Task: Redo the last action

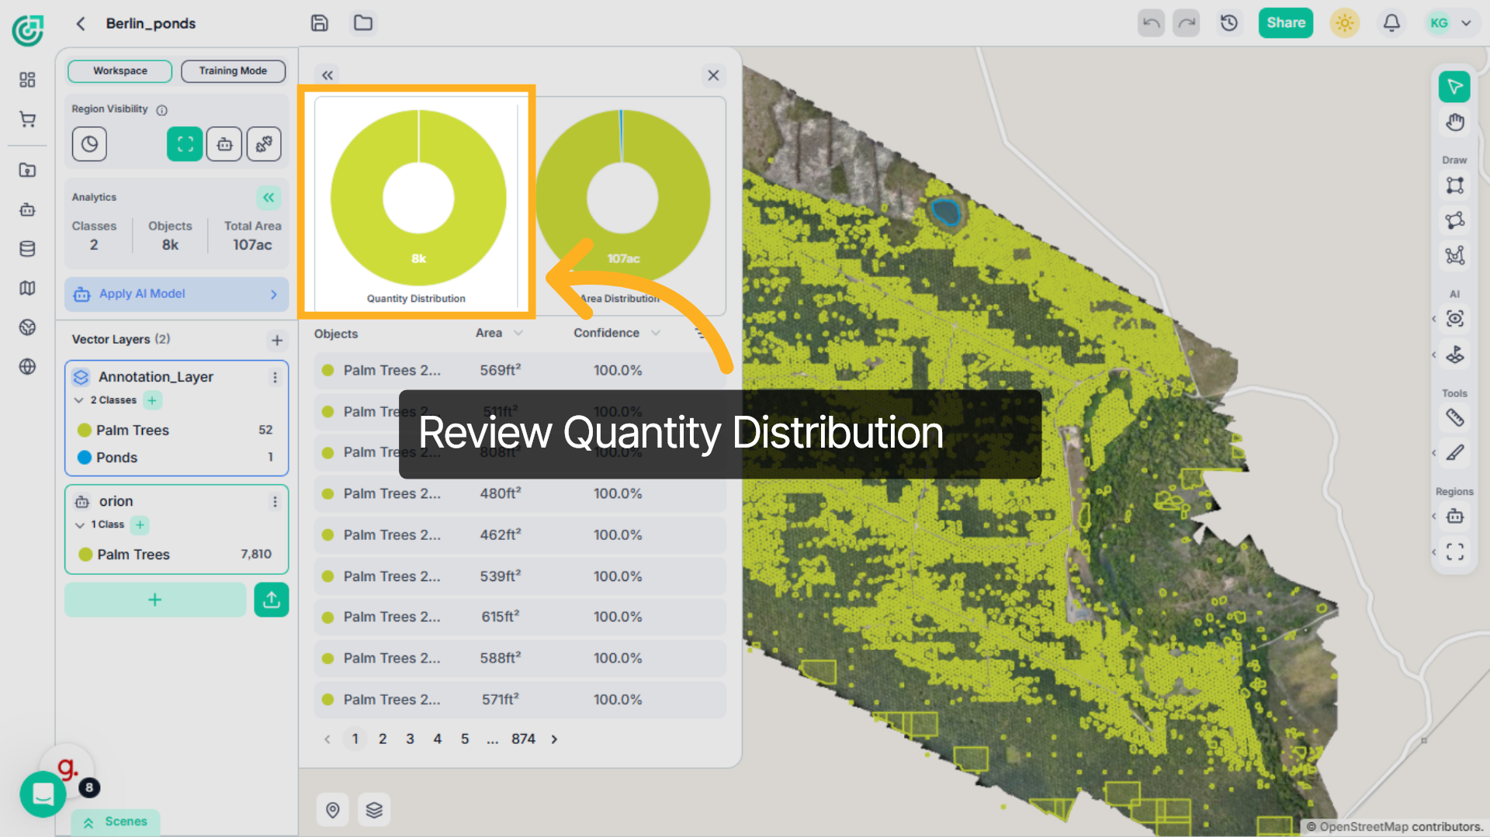Action: 1187,23
